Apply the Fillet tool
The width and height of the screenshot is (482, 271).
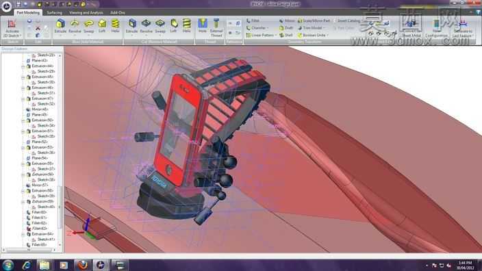tap(253, 21)
